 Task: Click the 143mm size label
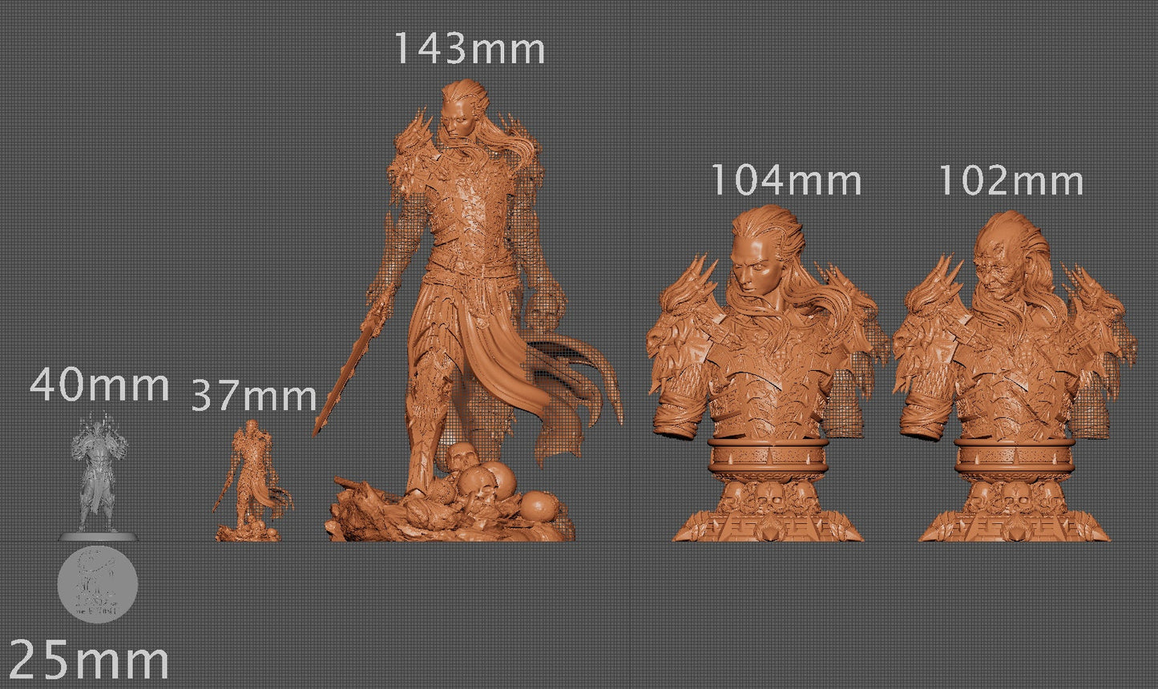(469, 50)
